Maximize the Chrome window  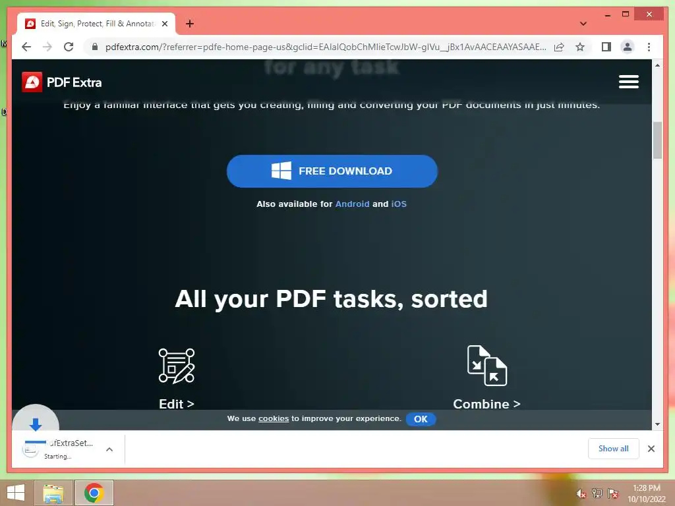[x=626, y=14]
